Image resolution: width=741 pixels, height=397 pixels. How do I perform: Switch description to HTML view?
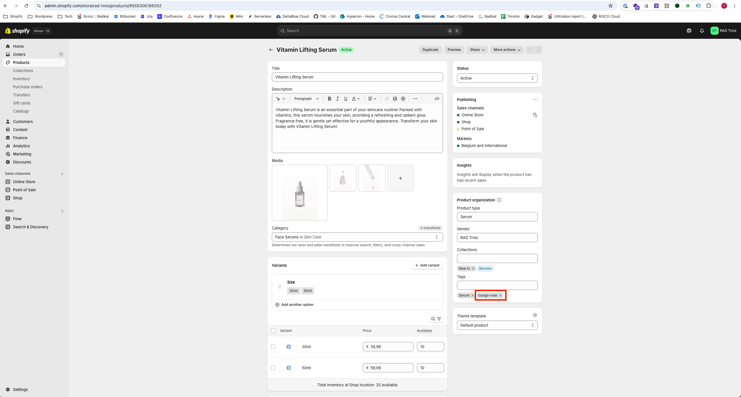(437, 99)
